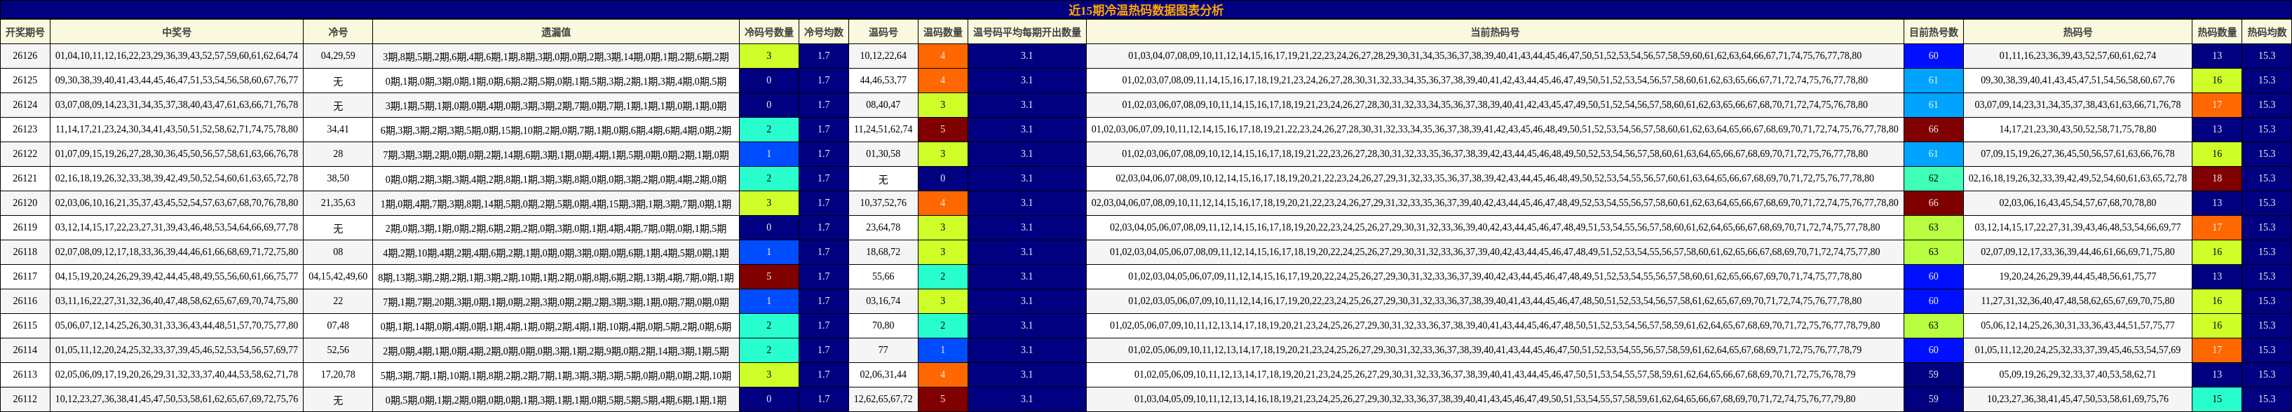Click cold numbers cell 04,15,42,49,60

tap(338, 277)
